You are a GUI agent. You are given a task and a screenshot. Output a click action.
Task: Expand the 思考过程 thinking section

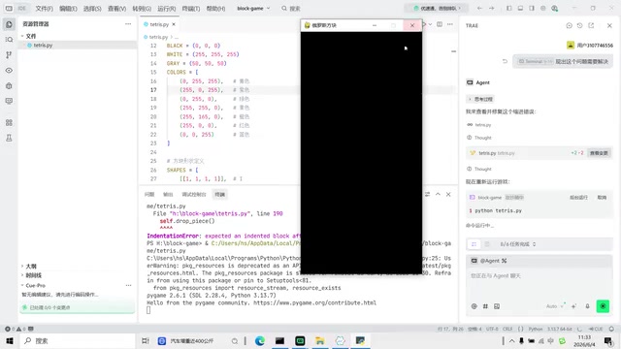point(481,99)
